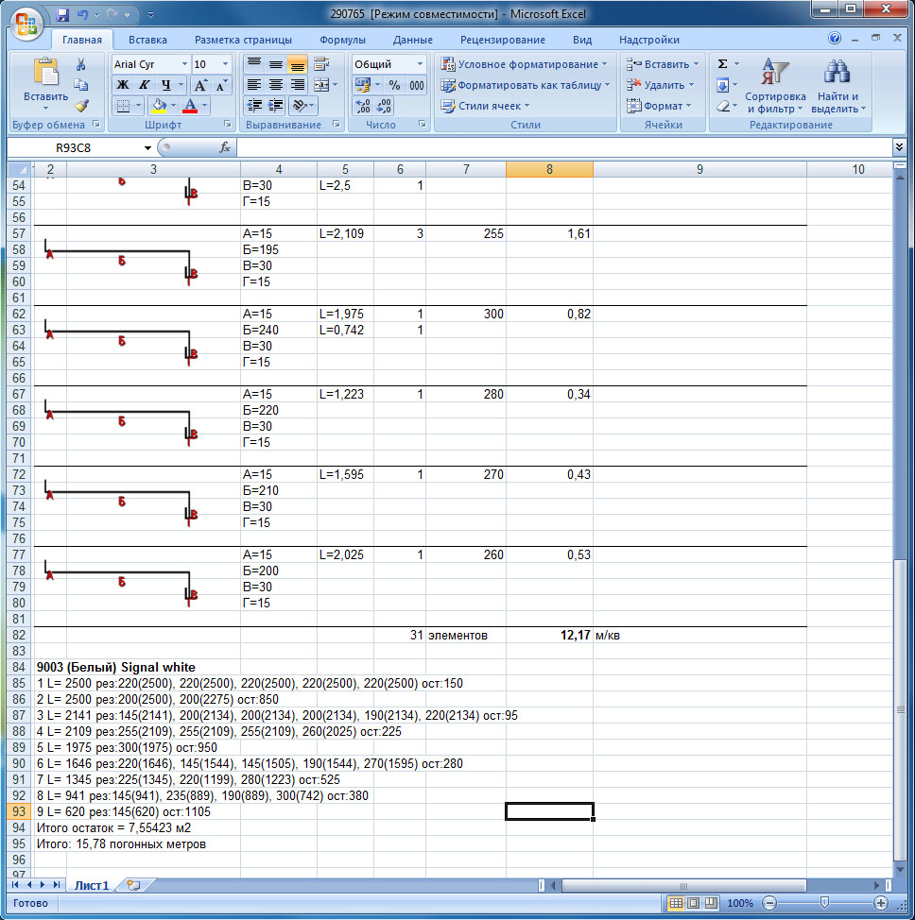Image resolution: width=915 pixels, height=920 pixels.
Task: Undo the last action
Action: tap(83, 15)
